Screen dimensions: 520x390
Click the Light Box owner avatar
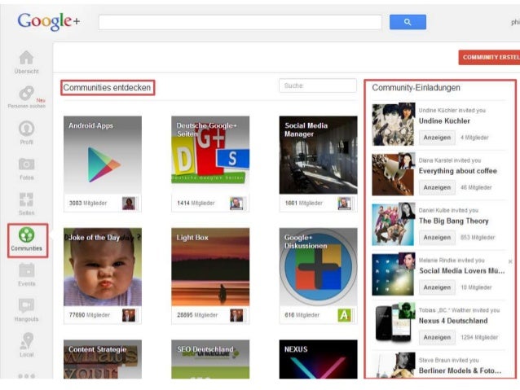pos(236,315)
